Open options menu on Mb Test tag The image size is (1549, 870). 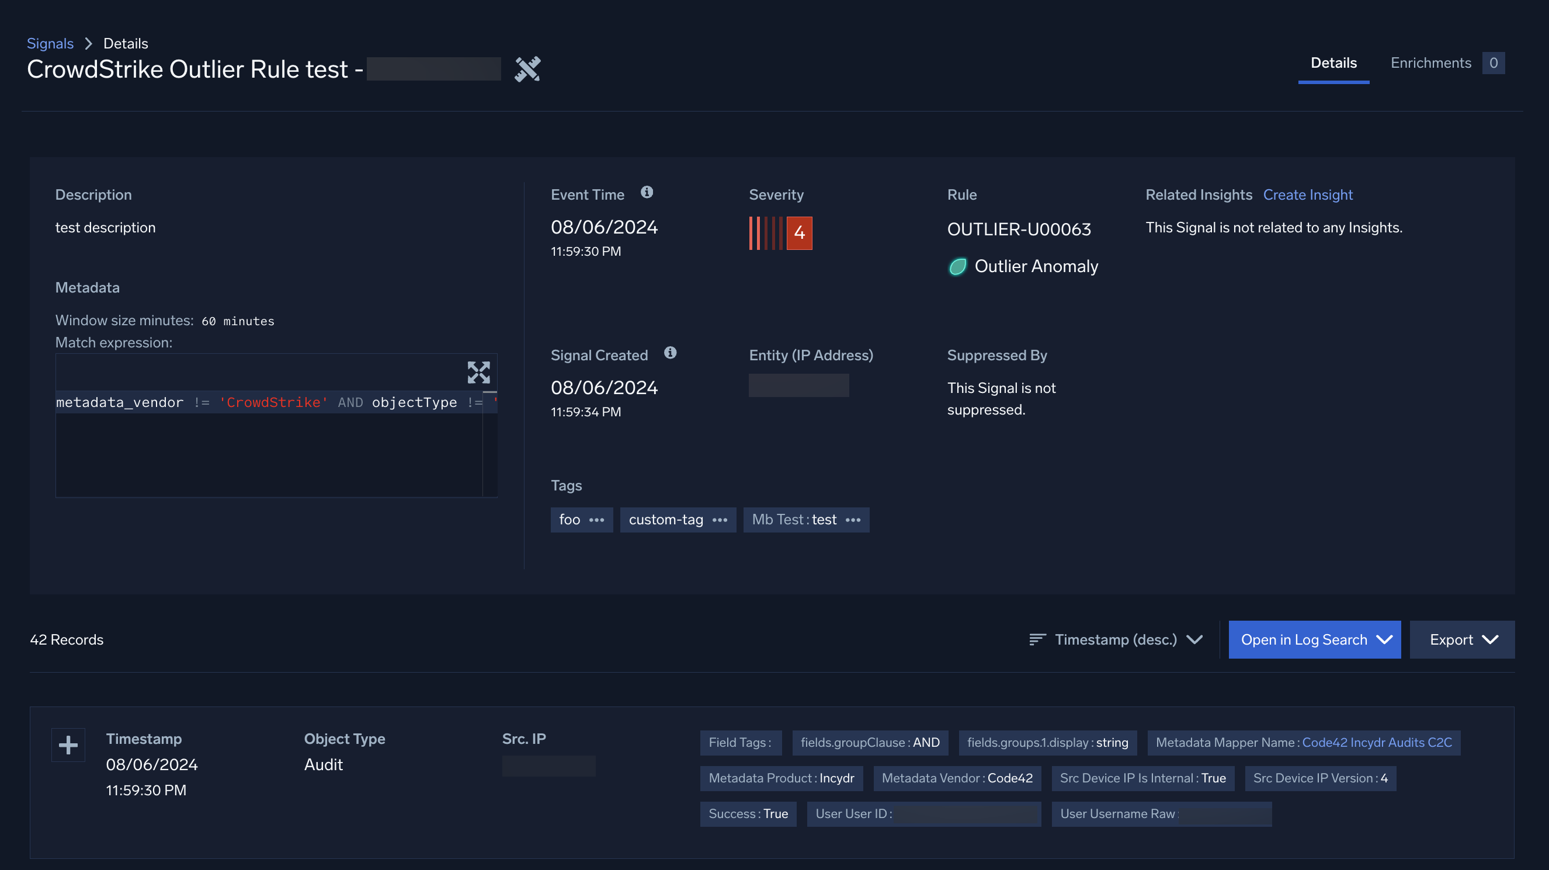[853, 520]
